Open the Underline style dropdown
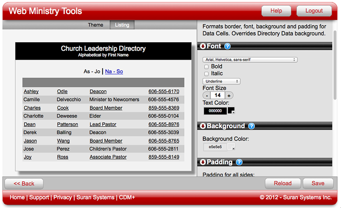 click(222, 81)
